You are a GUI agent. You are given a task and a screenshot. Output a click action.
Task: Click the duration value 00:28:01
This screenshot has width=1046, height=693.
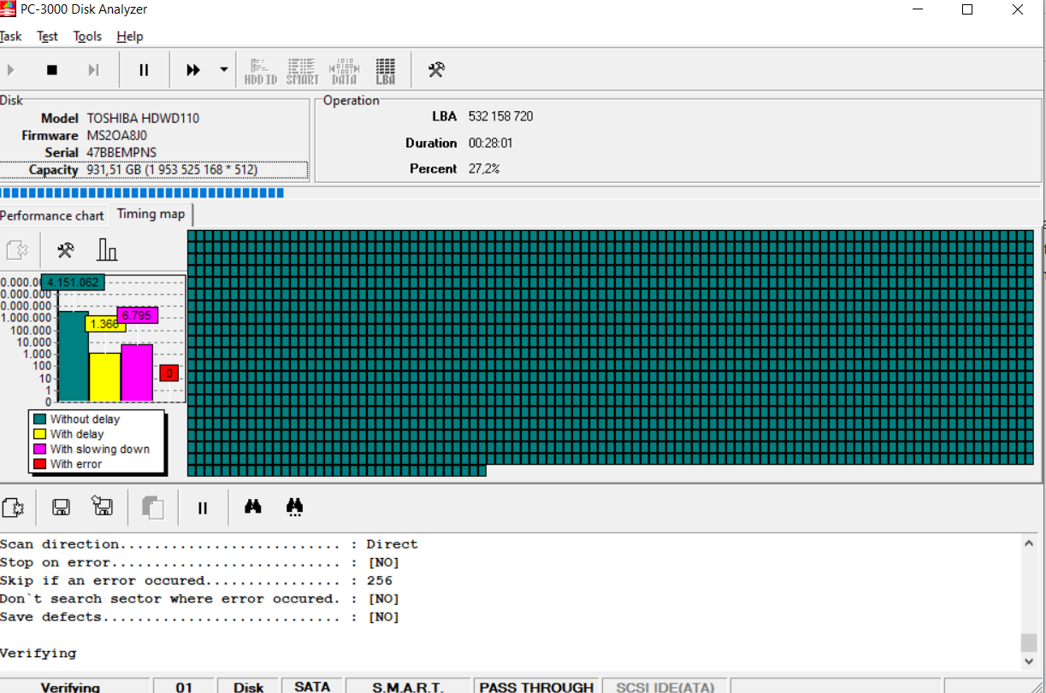pos(491,143)
